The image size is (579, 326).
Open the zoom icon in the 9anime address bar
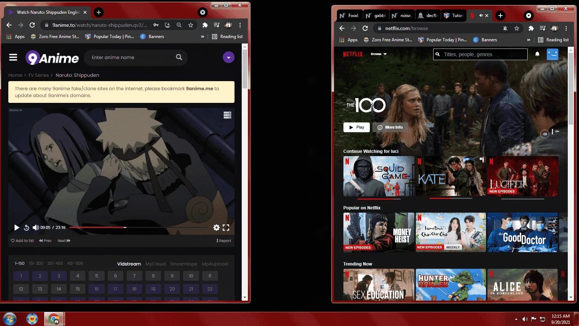pyautogui.click(x=179, y=25)
